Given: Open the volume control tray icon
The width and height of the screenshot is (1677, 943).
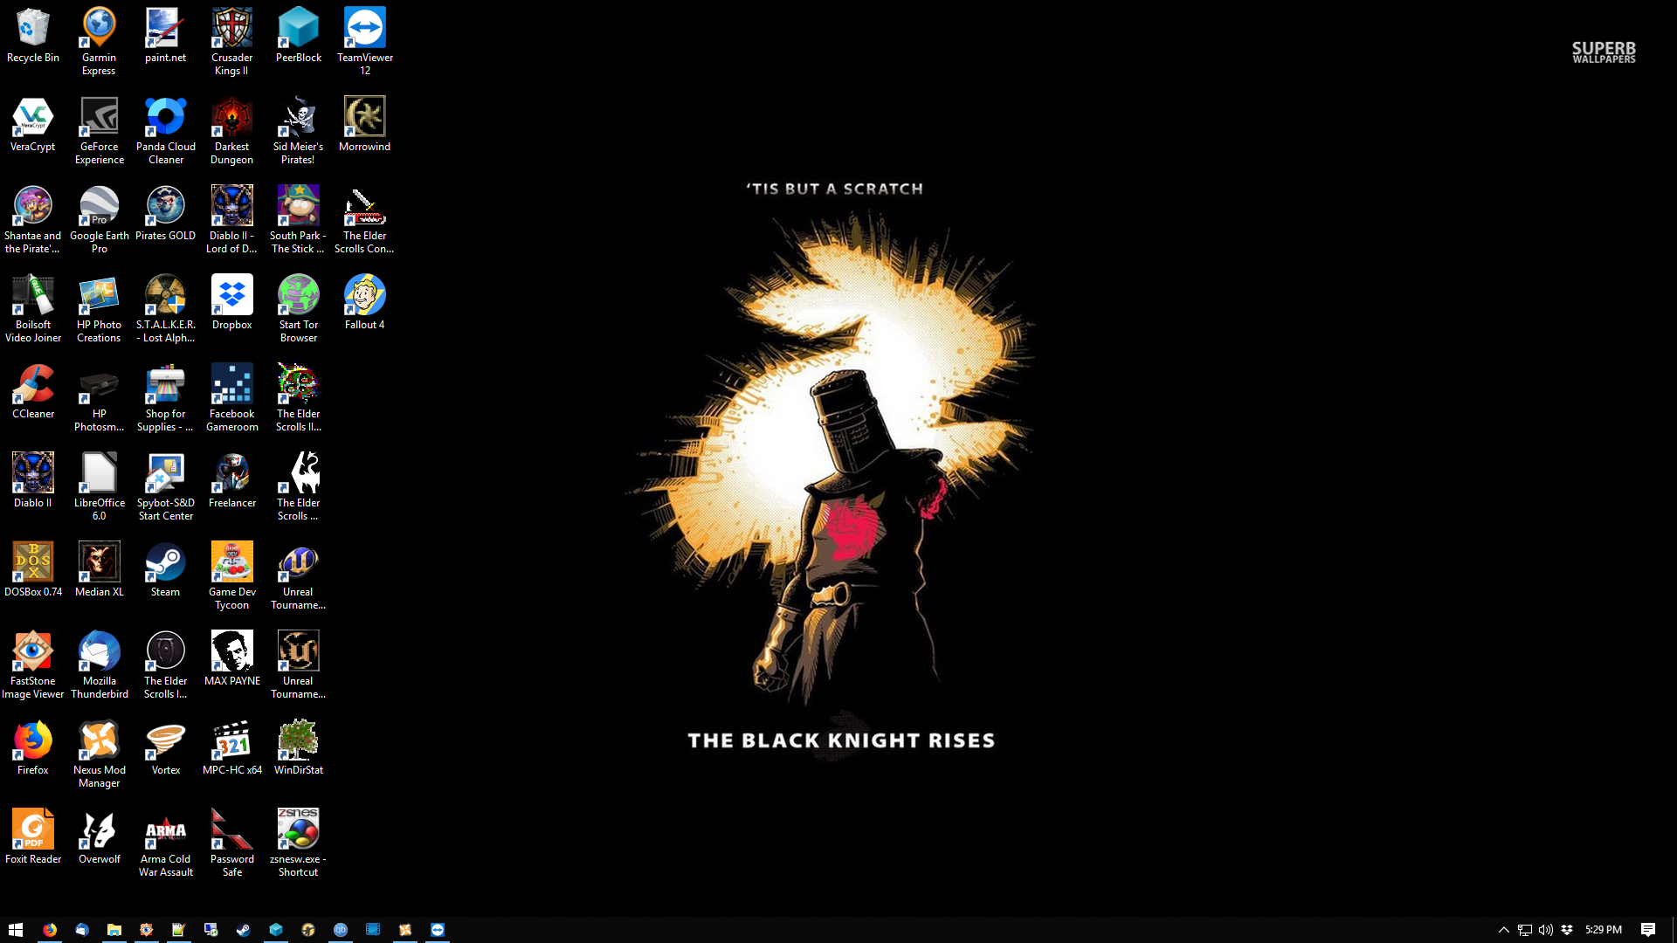Looking at the screenshot, I should tap(1546, 930).
